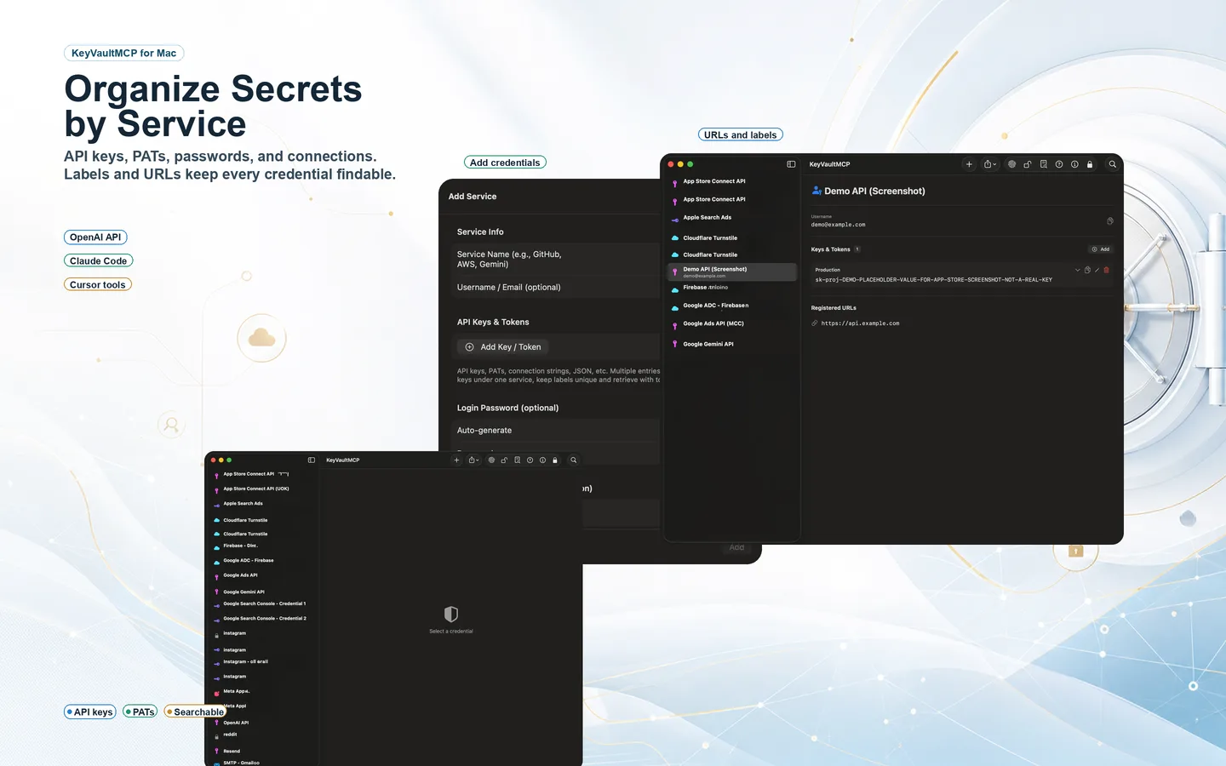The image size is (1226, 766).
Task: Add a key under Keys & Tokens
Action: (x=1101, y=249)
